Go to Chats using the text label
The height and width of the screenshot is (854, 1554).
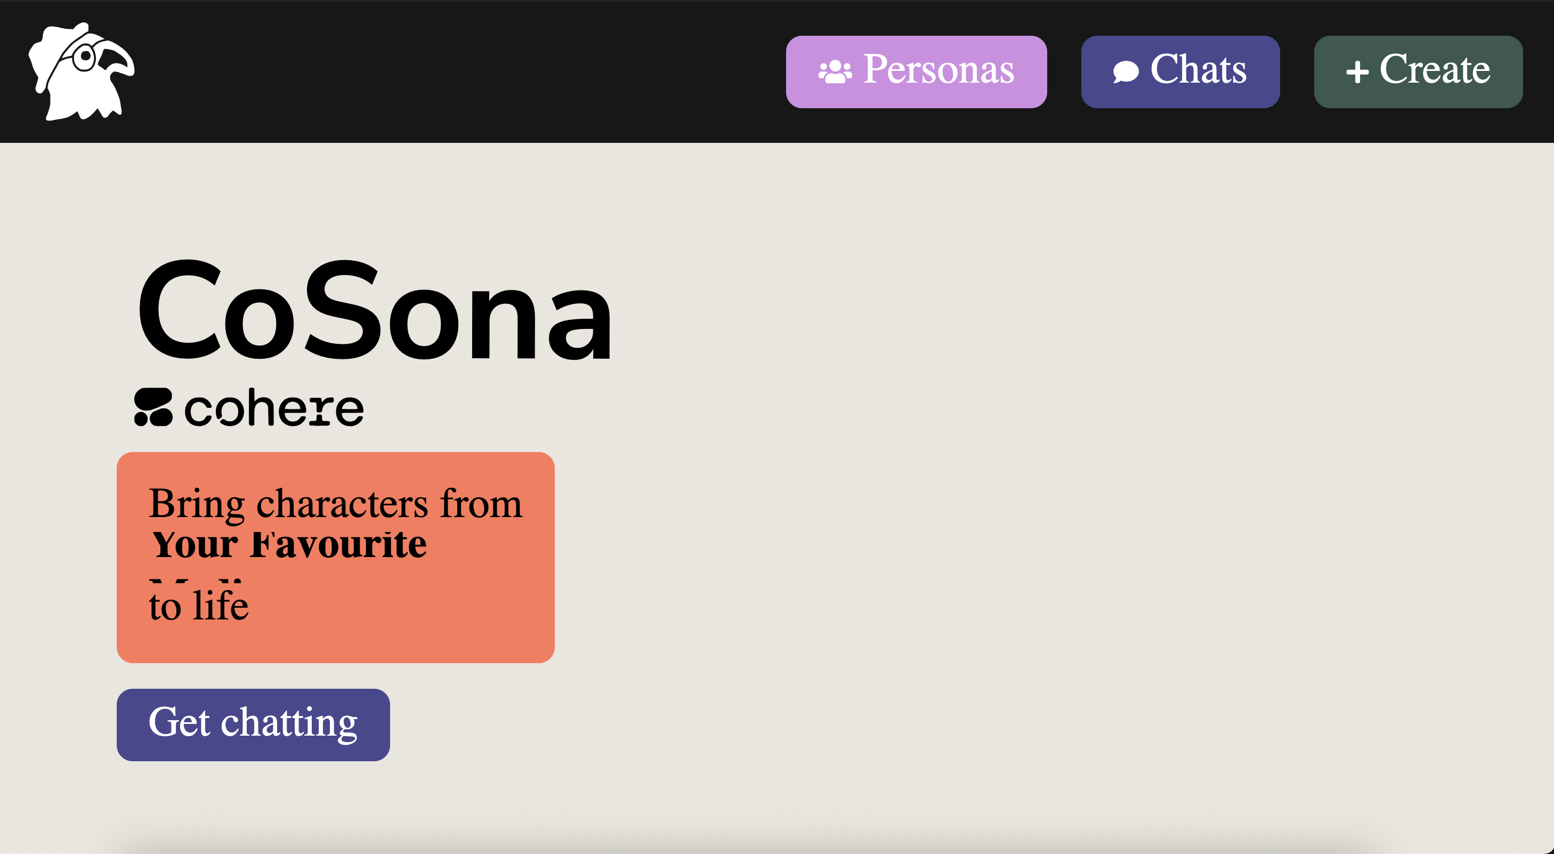click(x=1198, y=69)
